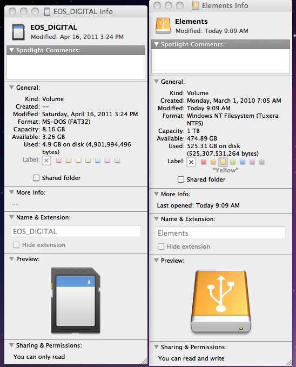Clear label with X in EOS_DIGITAL window
Image resolution: width=296 pixels, height=367 pixels.
[x=46, y=161]
